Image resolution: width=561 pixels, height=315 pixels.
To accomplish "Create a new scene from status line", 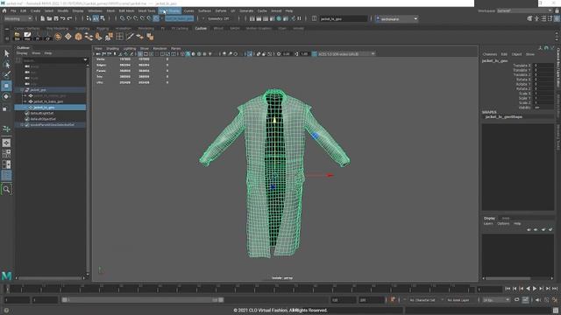I will click(x=43, y=18).
